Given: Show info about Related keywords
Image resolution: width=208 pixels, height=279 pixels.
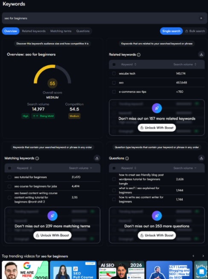Looking at the screenshot, I should [138, 55].
